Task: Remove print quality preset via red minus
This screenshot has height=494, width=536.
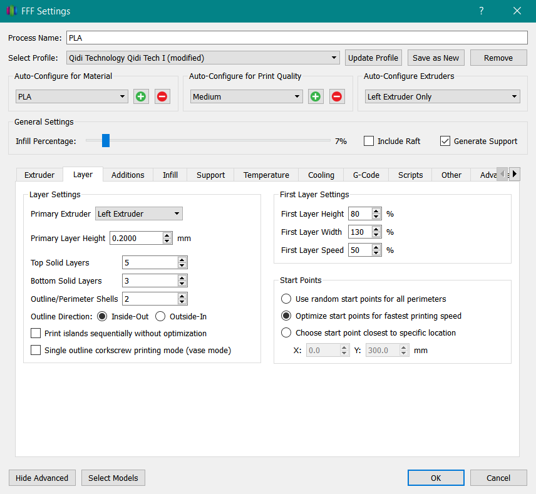Action: pyautogui.click(x=337, y=97)
